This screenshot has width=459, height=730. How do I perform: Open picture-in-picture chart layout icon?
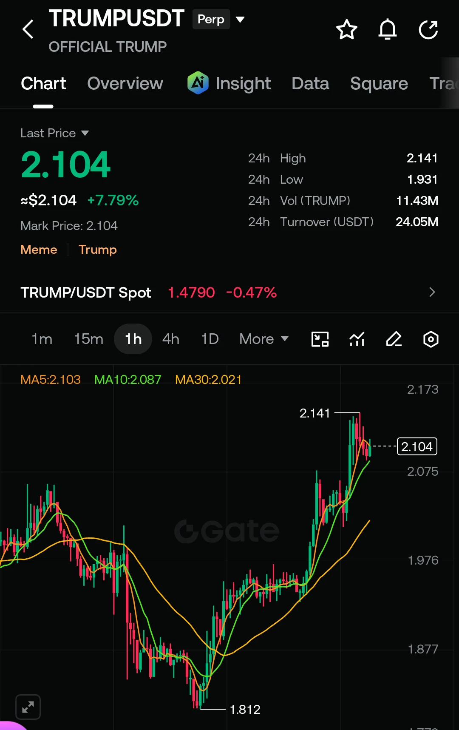coord(320,339)
